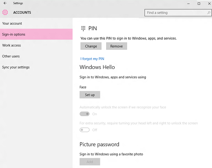Image resolution: width=212 pixels, height=168 pixels.
Task: Toggle automatic face unlock switch
Action: point(84,114)
